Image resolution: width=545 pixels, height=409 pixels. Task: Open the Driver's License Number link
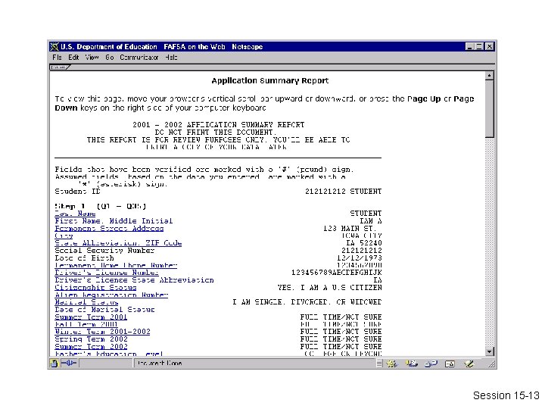(x=107, y=273)
